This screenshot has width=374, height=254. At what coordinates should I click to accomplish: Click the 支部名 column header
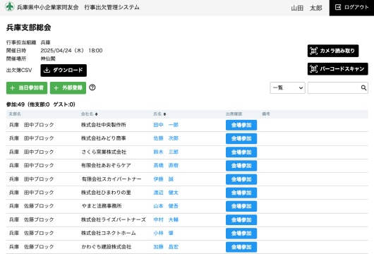click(15, 114)
